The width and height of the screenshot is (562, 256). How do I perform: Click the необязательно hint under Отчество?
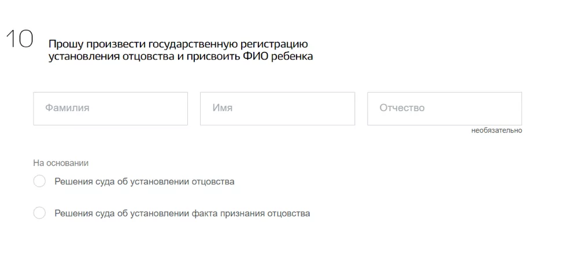click(497, 131)
